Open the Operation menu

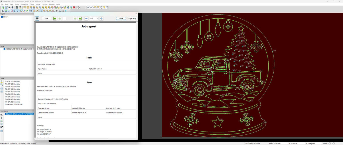[24, 5]
